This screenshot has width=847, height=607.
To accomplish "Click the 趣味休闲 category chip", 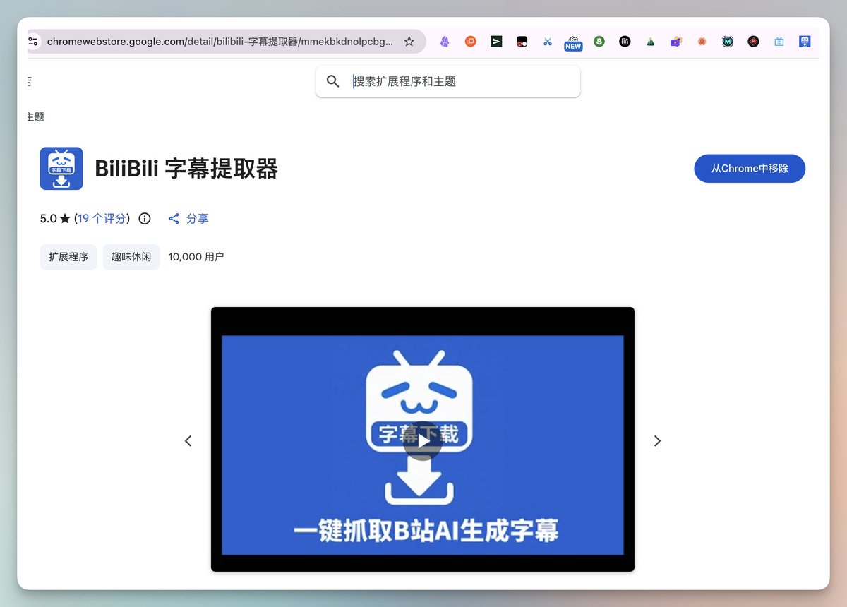I will click(x=131, y=257).
